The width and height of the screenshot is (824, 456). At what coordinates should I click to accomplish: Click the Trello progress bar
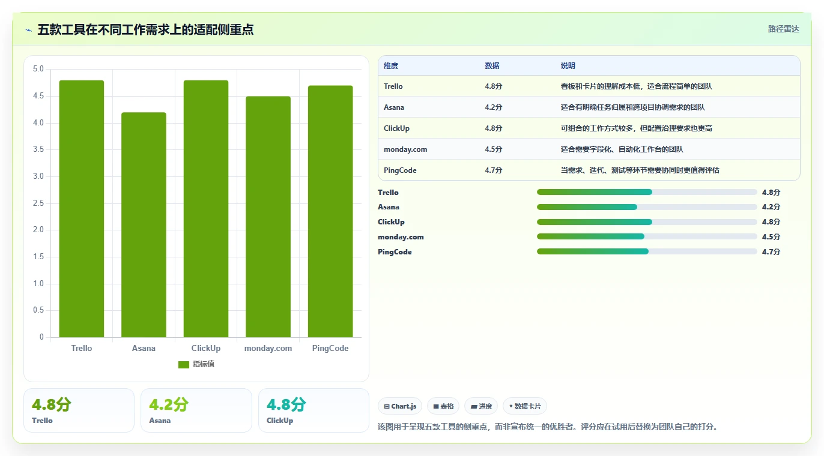click(x=647, y=192)
